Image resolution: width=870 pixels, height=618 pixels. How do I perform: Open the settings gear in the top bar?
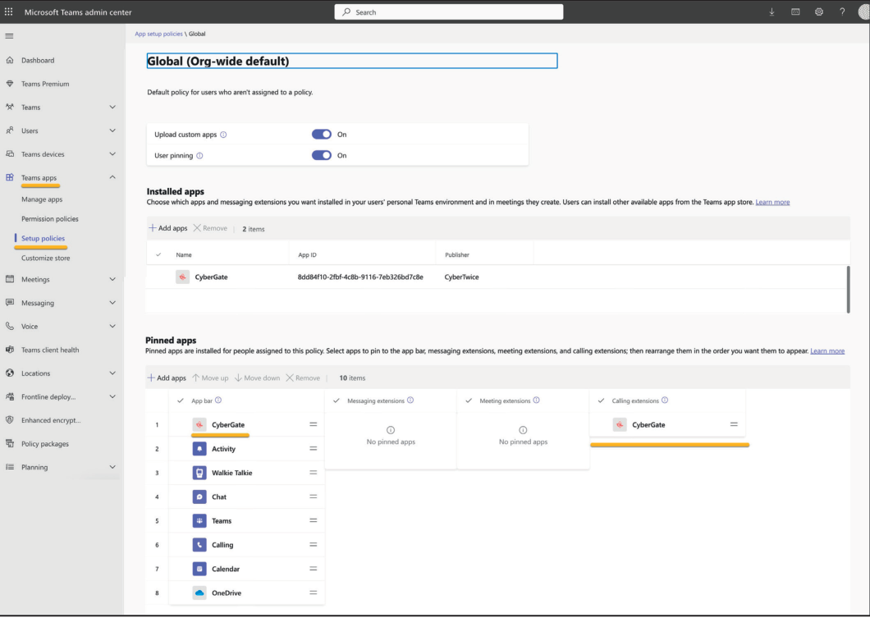tap(818, 11)
